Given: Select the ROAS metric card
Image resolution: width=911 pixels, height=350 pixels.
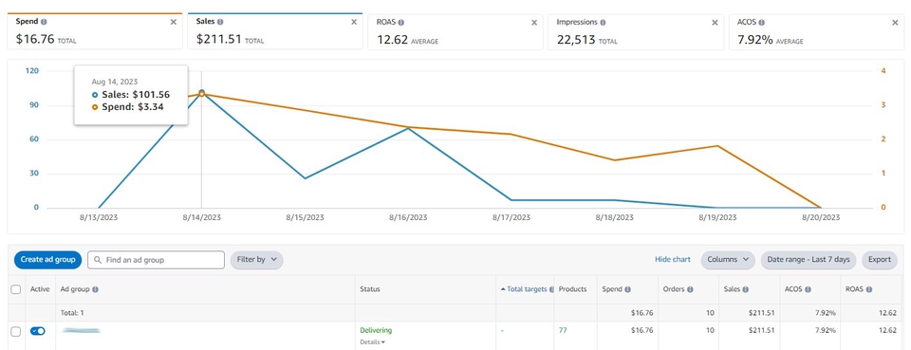Looking at the screenshot, I should pyautogui.click(x=455, y=31).
